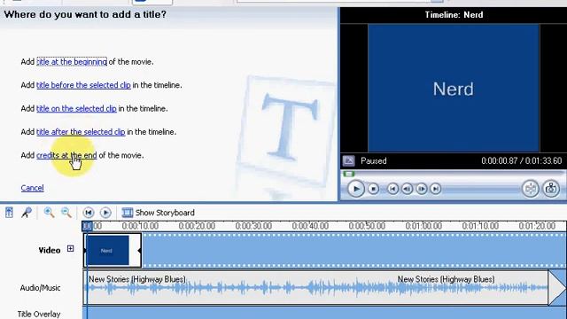Screen dimensions: 567x319
Task: Take a picture of the preview frame
Action: 551,189
